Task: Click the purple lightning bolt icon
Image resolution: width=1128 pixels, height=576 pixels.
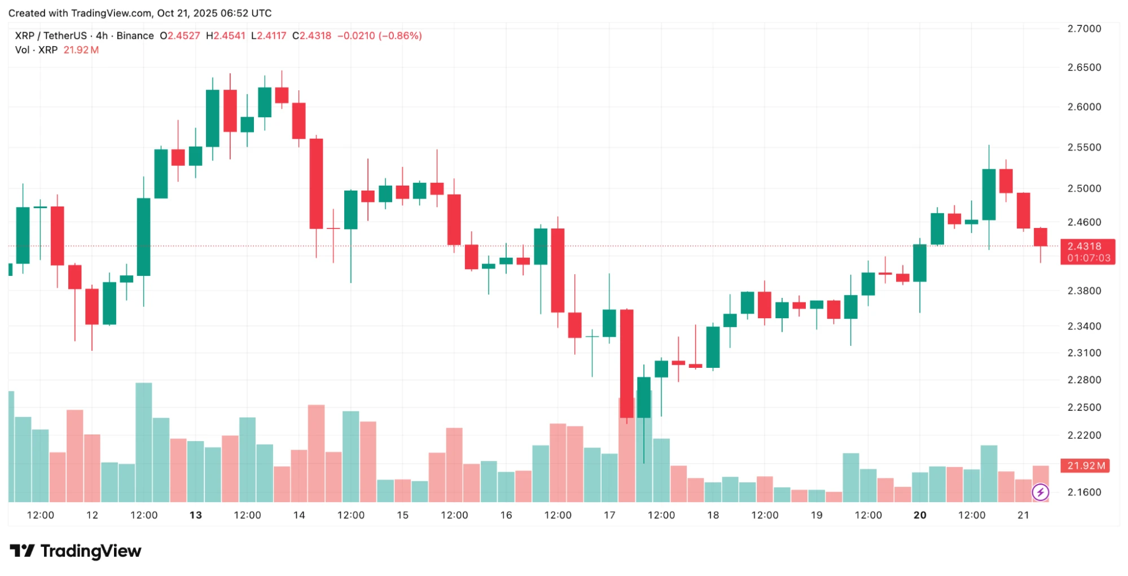Action: (x=1040, y=492)
